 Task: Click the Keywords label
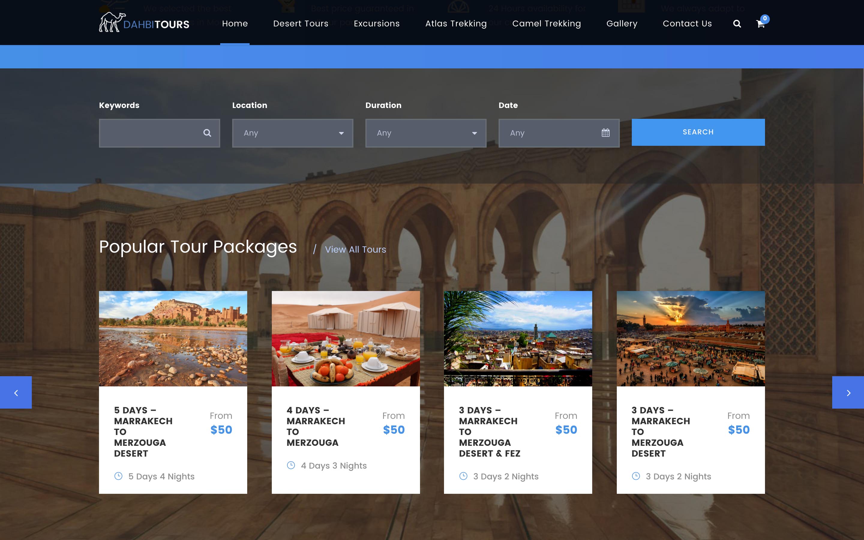(x=119, y=105)
